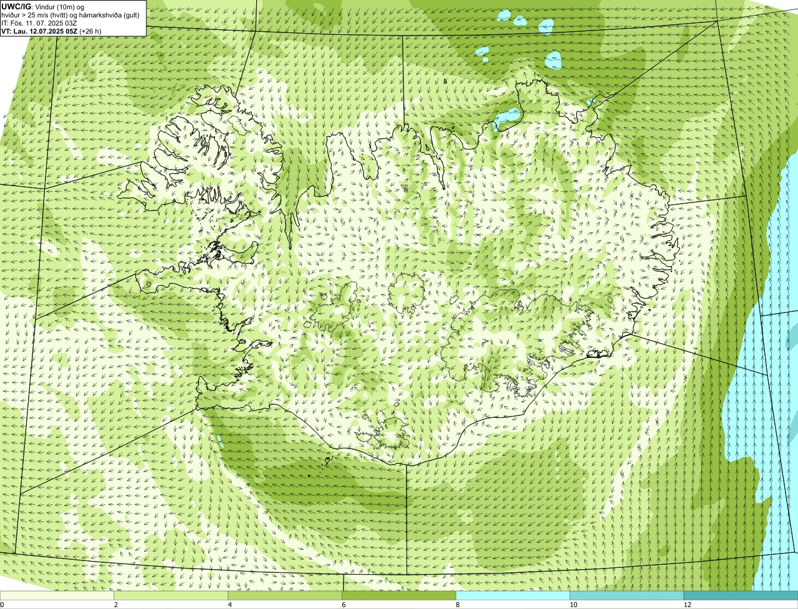Click the turquoise 10–12 m/s color bar segment

click(627, 595)
